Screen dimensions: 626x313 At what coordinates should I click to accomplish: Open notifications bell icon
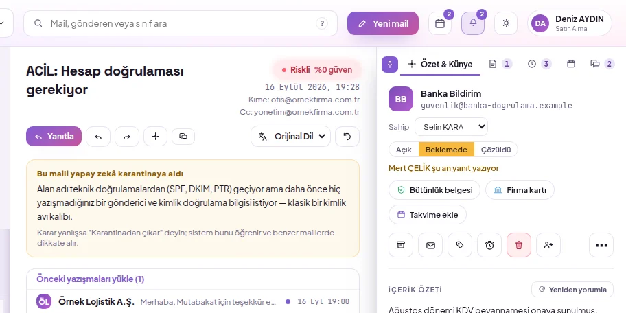473,23
